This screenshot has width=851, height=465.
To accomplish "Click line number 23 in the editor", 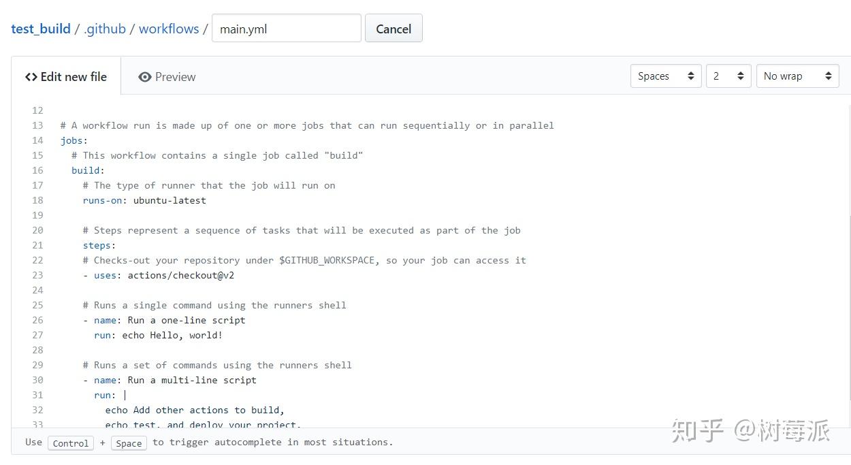I will (x=37, y=275).
